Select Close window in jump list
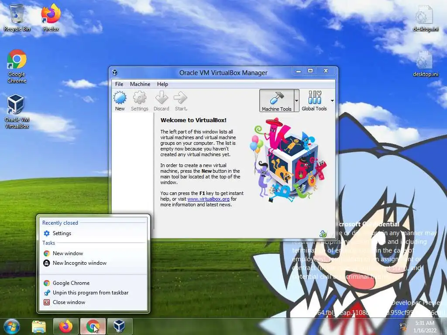Image resolution: width=447 pixels, height=335 pixels. (93, 302)
